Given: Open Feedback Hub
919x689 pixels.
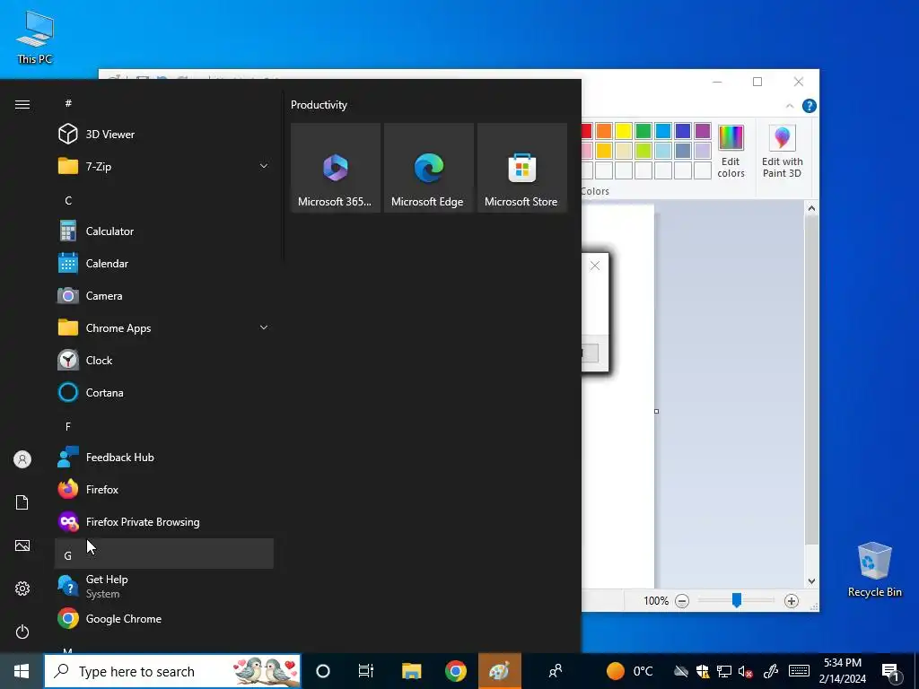Looking at the screenshot, I should tap(164, 457).
